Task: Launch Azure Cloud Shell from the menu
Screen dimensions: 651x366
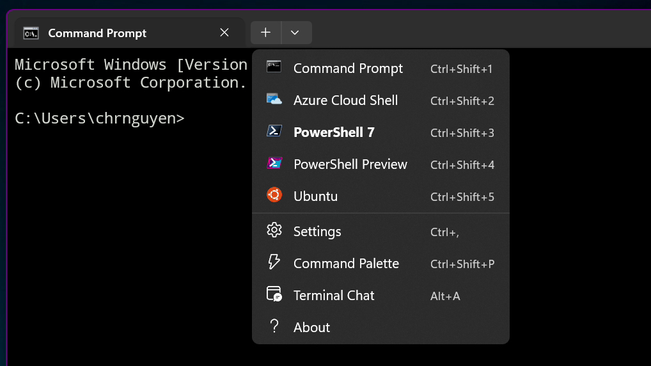Action: coord(345,100)
